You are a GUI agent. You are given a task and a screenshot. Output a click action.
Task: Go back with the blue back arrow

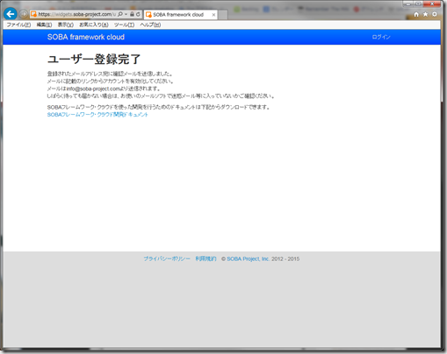click(x=11, y=14)
